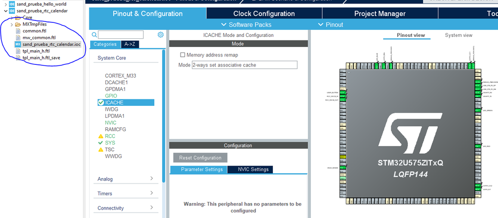Select SYS peripheral
This screenshot has height=218, width=498.
(x=110, y=143)
